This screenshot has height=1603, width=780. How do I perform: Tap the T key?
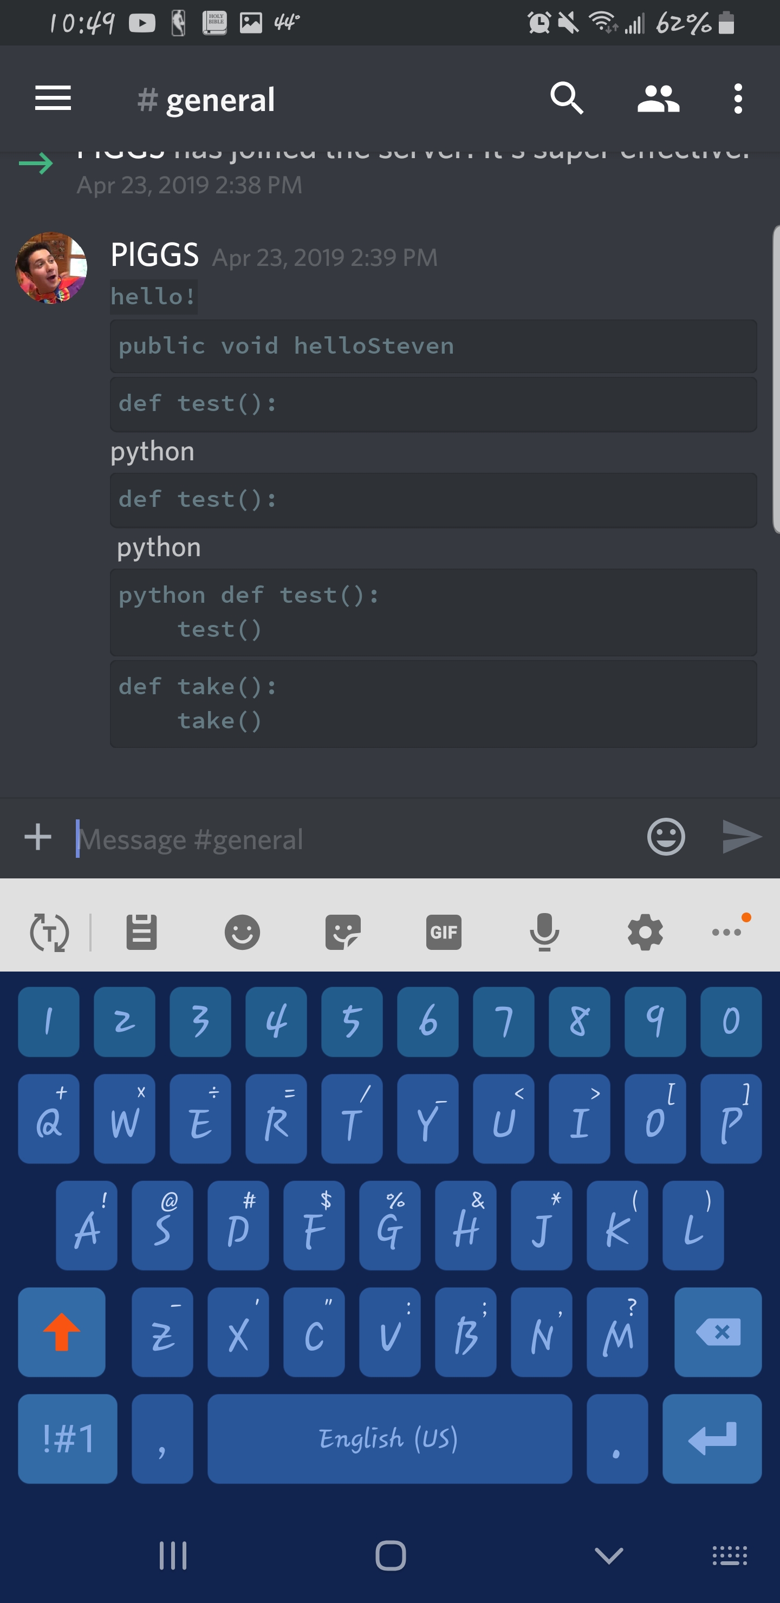(x=352, y=1119)
